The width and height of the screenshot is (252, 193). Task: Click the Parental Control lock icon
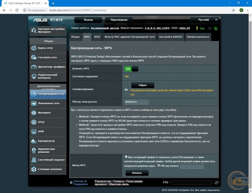click(34, 76)
